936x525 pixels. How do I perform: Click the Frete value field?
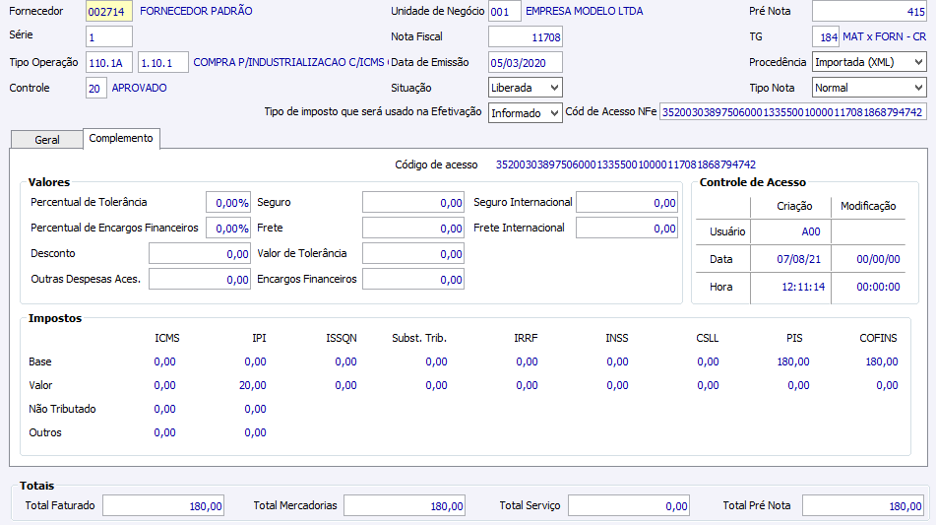tap(413, 229)
